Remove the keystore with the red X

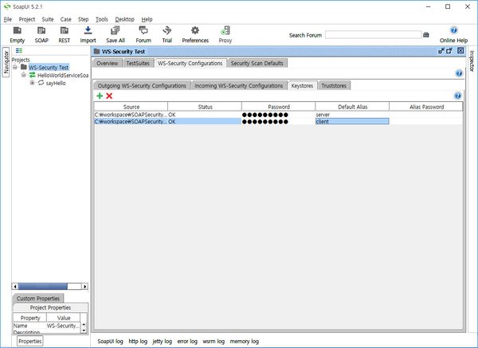coord(109,96)
